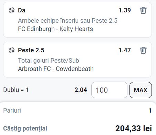Open the Arbroath FC - Cowdenbeath match

coord(56,69)
